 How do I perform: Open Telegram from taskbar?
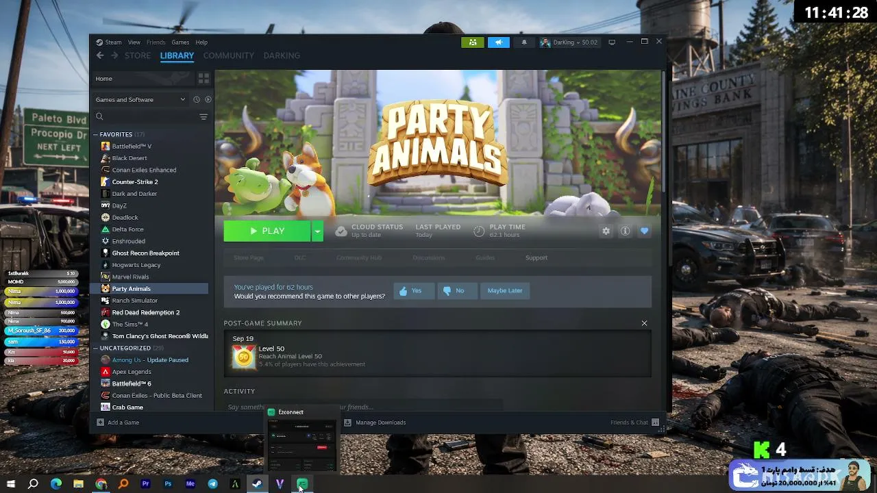[212, 484]
